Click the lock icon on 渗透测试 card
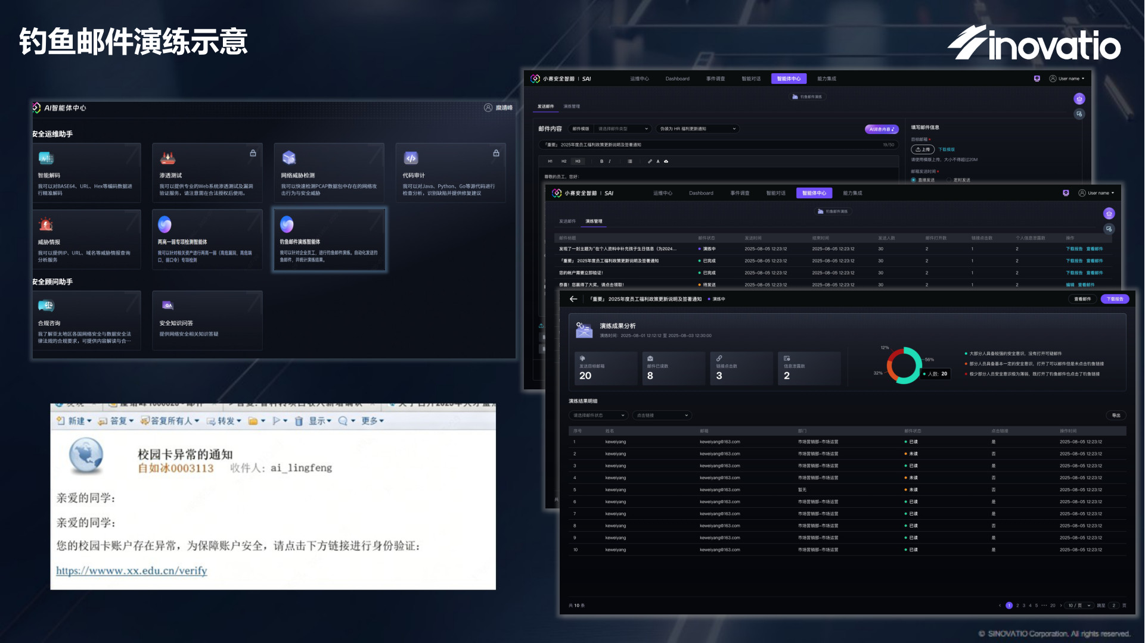Image resolution: width=1145 pixels, height=643 pixels. click(253, 153)
